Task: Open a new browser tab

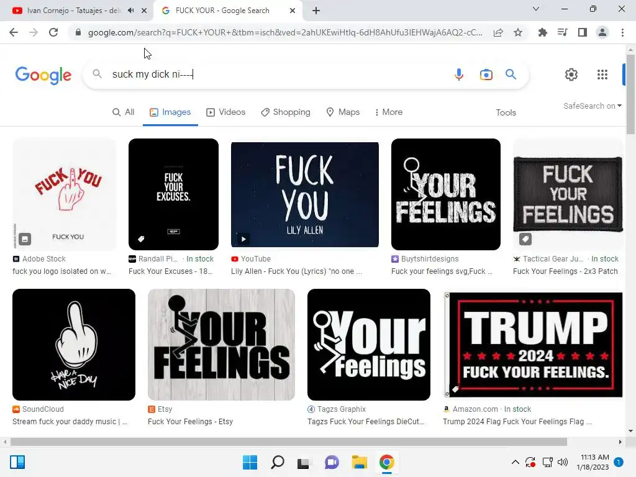Action: click(x=316, y=11)
